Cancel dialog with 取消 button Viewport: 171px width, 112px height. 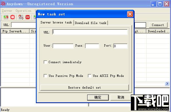[121, 97]
